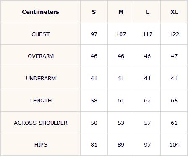Viewport: 189px width, 157px height.
Task: Select the length value 58 for S
Action: coord(94,100)
